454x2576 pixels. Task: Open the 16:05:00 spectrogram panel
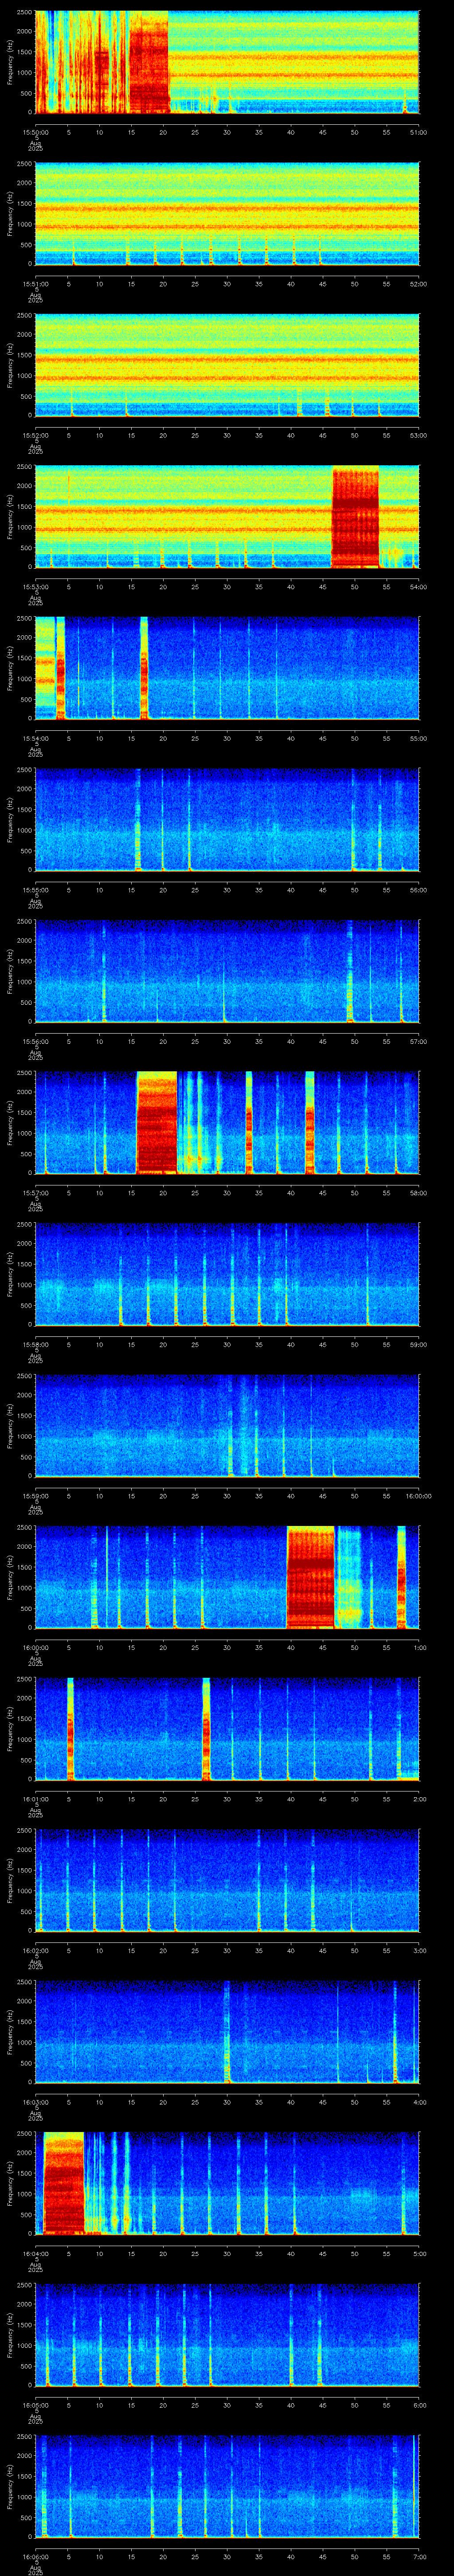coord(227,2335)
